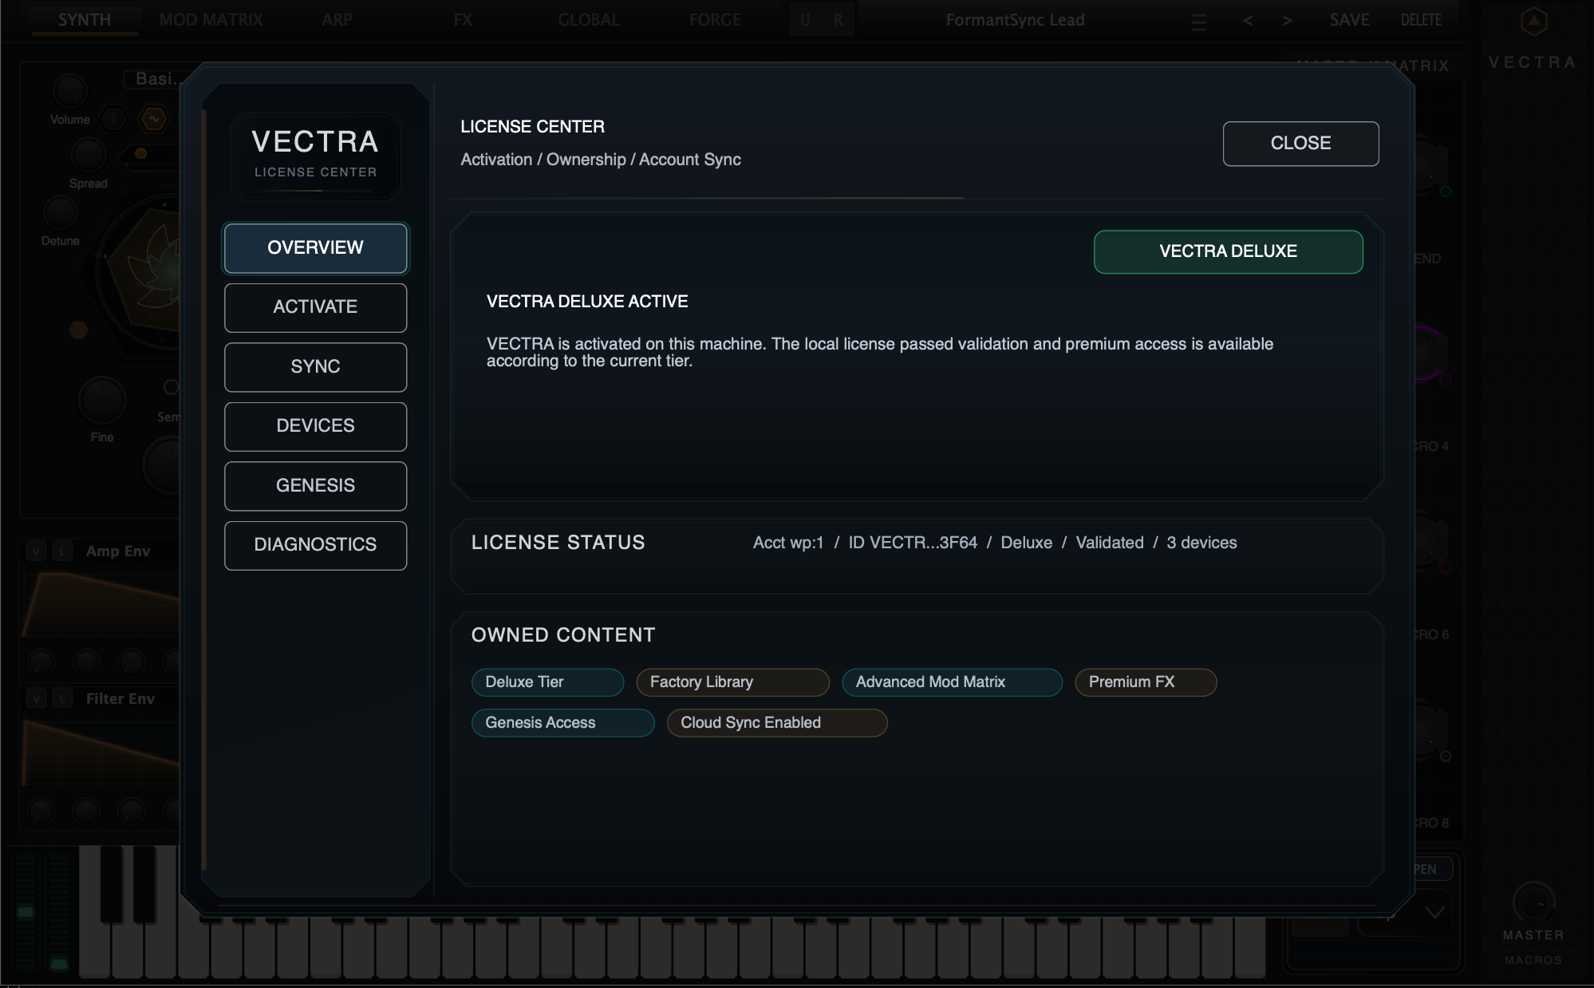The height and width of the screenshot is (988, 1594).
Task: Click the Cloud Sync Enabled chip
Action: pyautogui.click(x=776, y=723)
